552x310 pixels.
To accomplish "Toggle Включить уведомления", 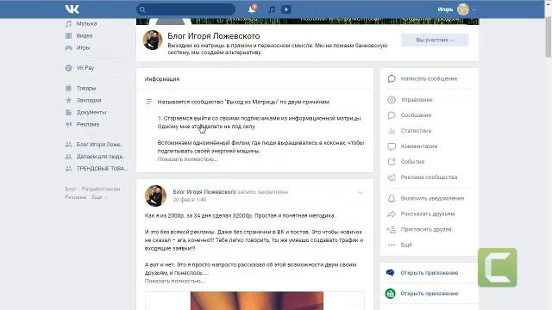I will pos(432,198).
